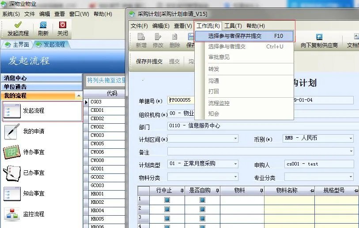The image size is (359, 228).
Task: Open 发起流程 in the 我的流程 sidebar
Action: (42, 111)
